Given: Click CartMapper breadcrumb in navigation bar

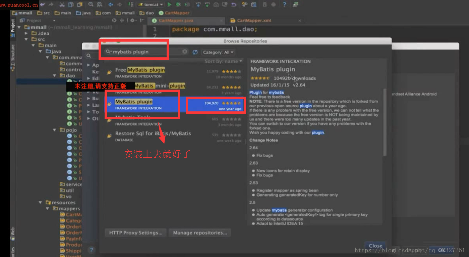Looking at the screenshot, I should pos(174,13).
